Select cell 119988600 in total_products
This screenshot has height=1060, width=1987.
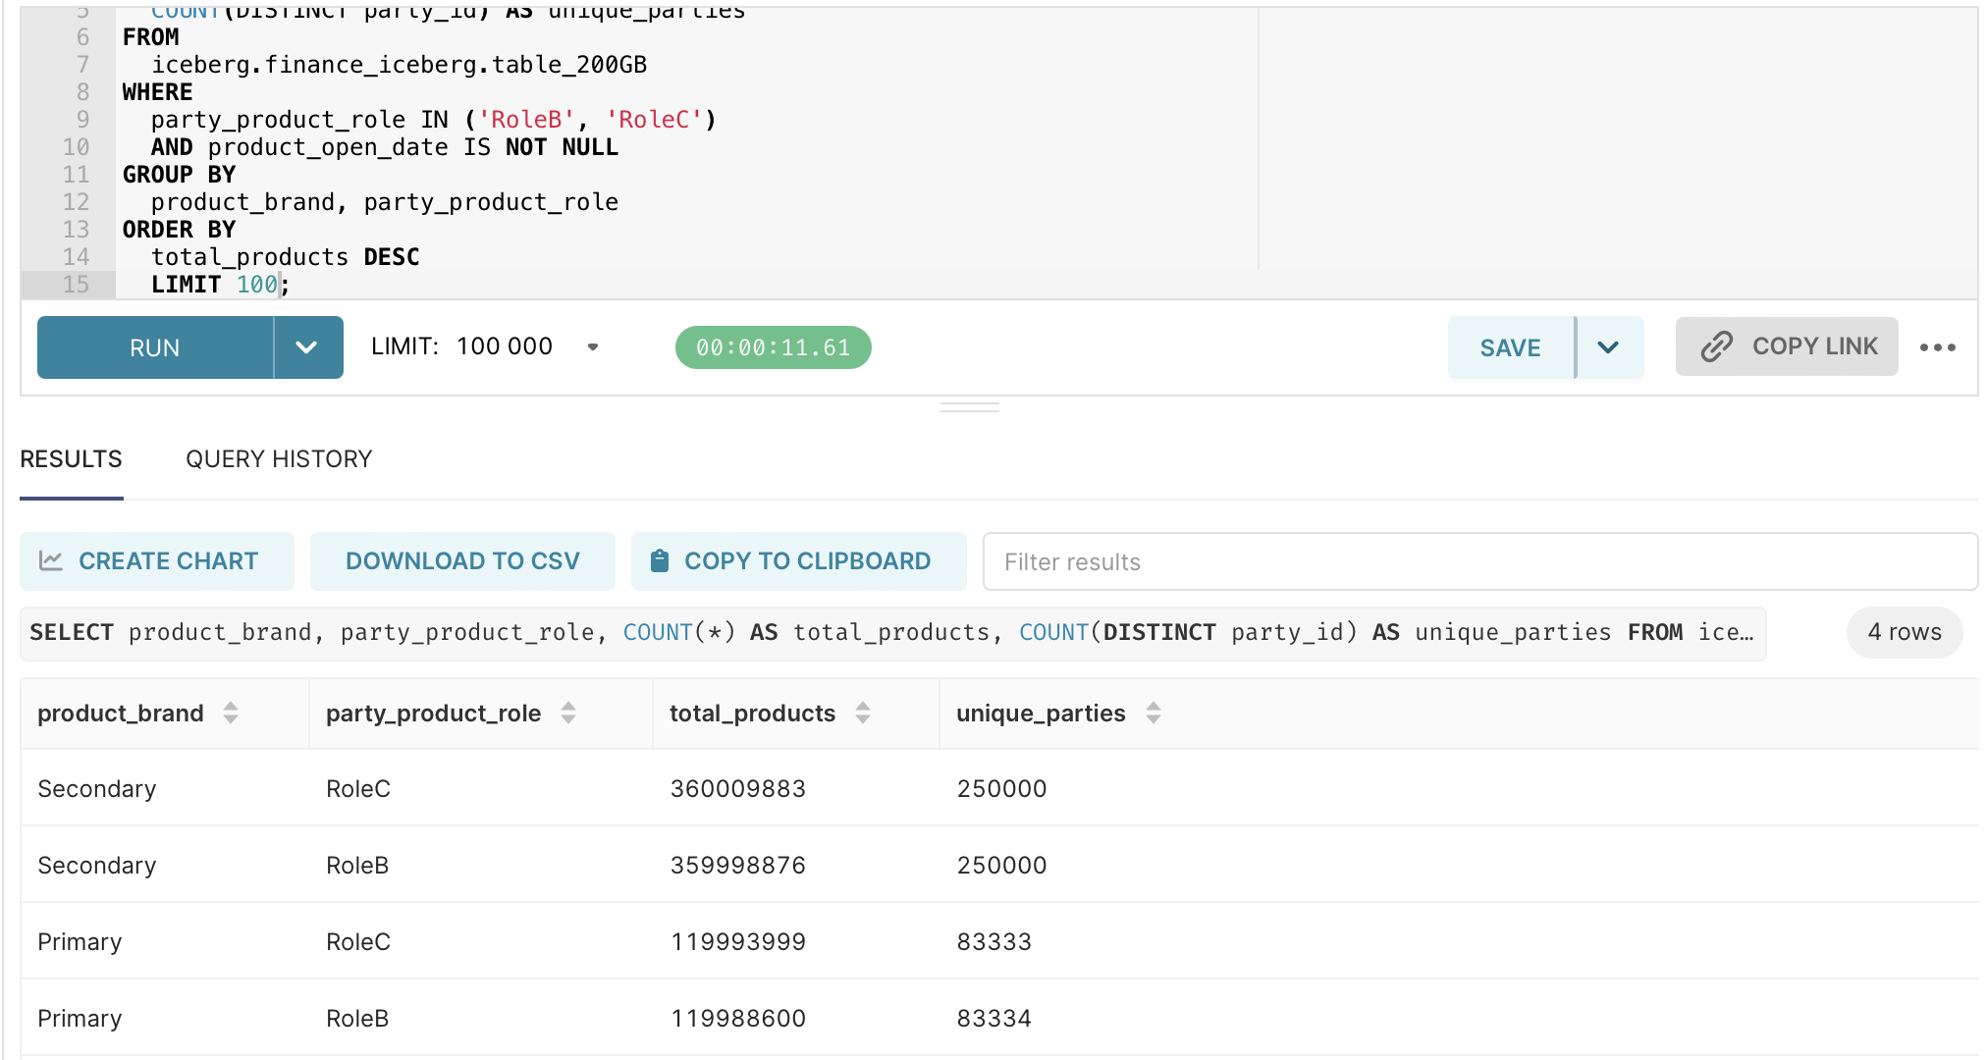tap(738, 1019)
